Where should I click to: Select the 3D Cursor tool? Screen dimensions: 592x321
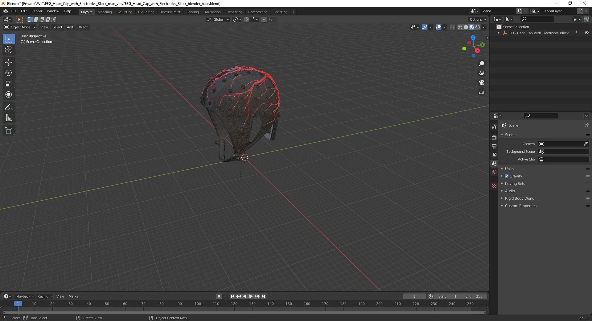(x=9, y=50)
